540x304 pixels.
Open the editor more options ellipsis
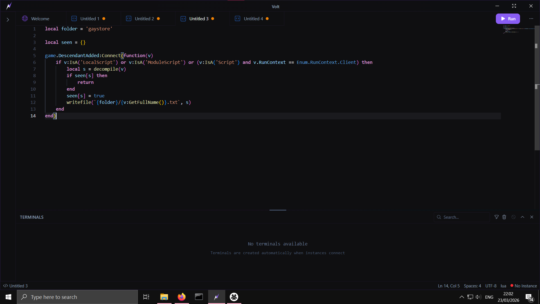pyautogui.click(x=531, y=19)
